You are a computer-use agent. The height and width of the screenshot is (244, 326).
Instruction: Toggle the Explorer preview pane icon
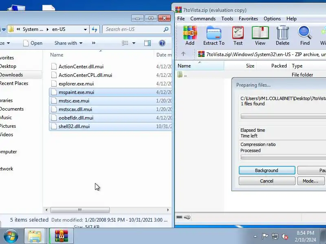tap(148, 43)
